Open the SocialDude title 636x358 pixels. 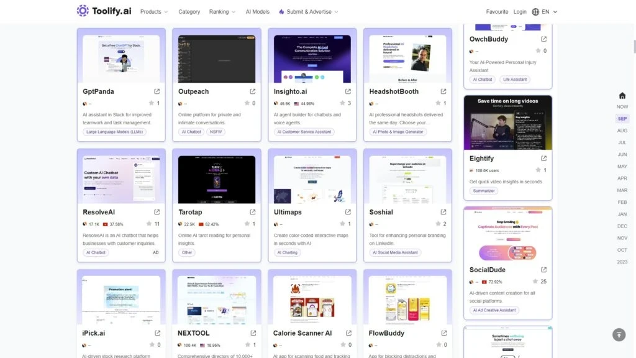[487, 270]
